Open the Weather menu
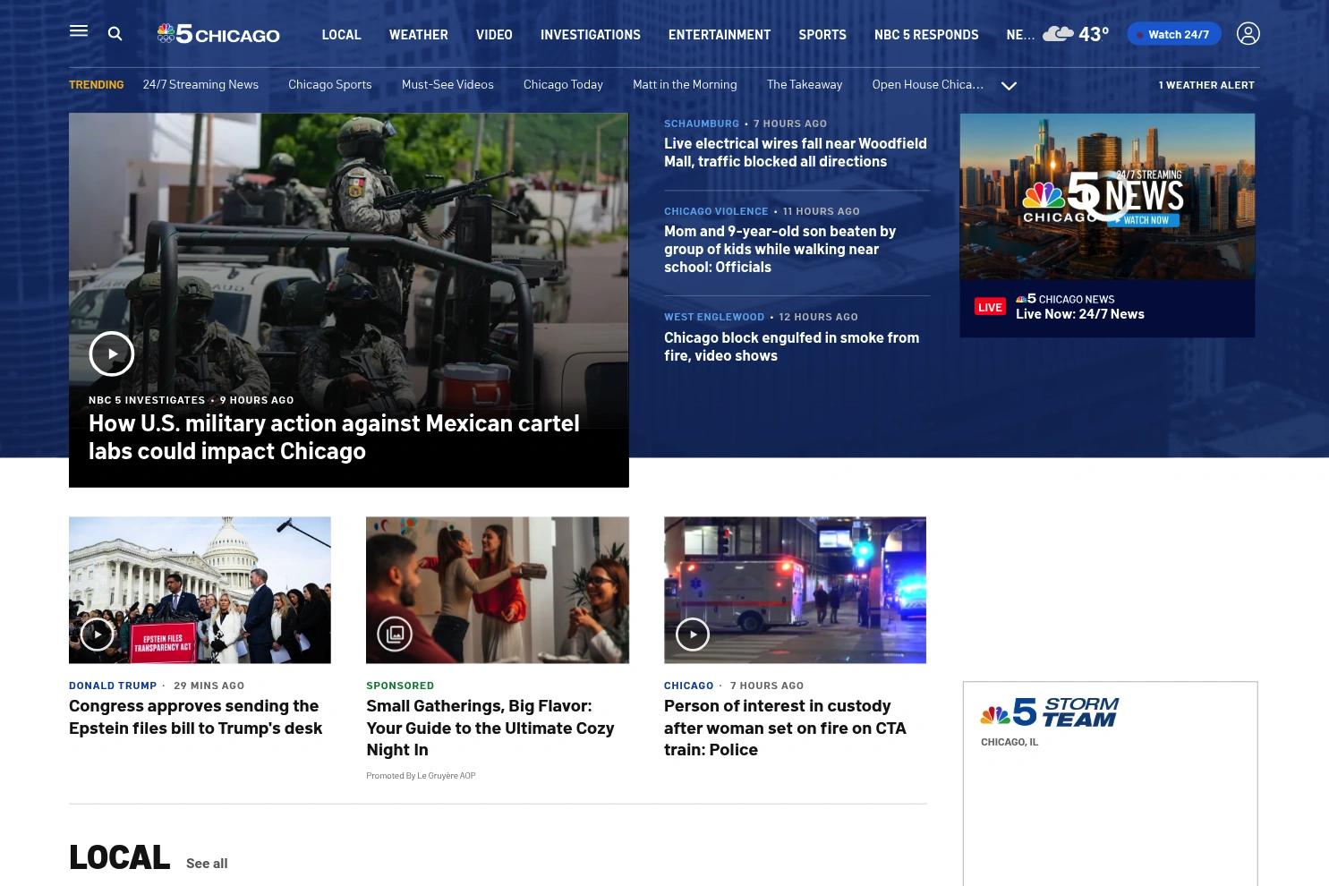 (x=418, y=34)
